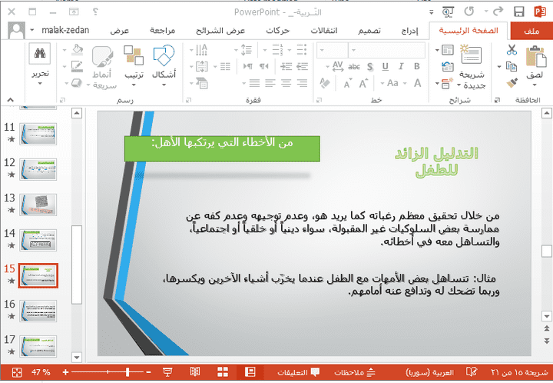Toggle Italic formatting
Image resolution: width=553 pixels, height=383 pixels.
pyautogui.click(x=401, y=66)
